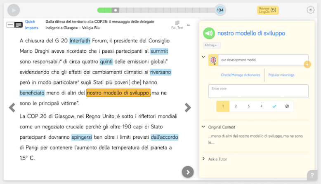Mark the word as known with checkmark
This screenshot has width=321, height=184.
[x=274, y=106]
